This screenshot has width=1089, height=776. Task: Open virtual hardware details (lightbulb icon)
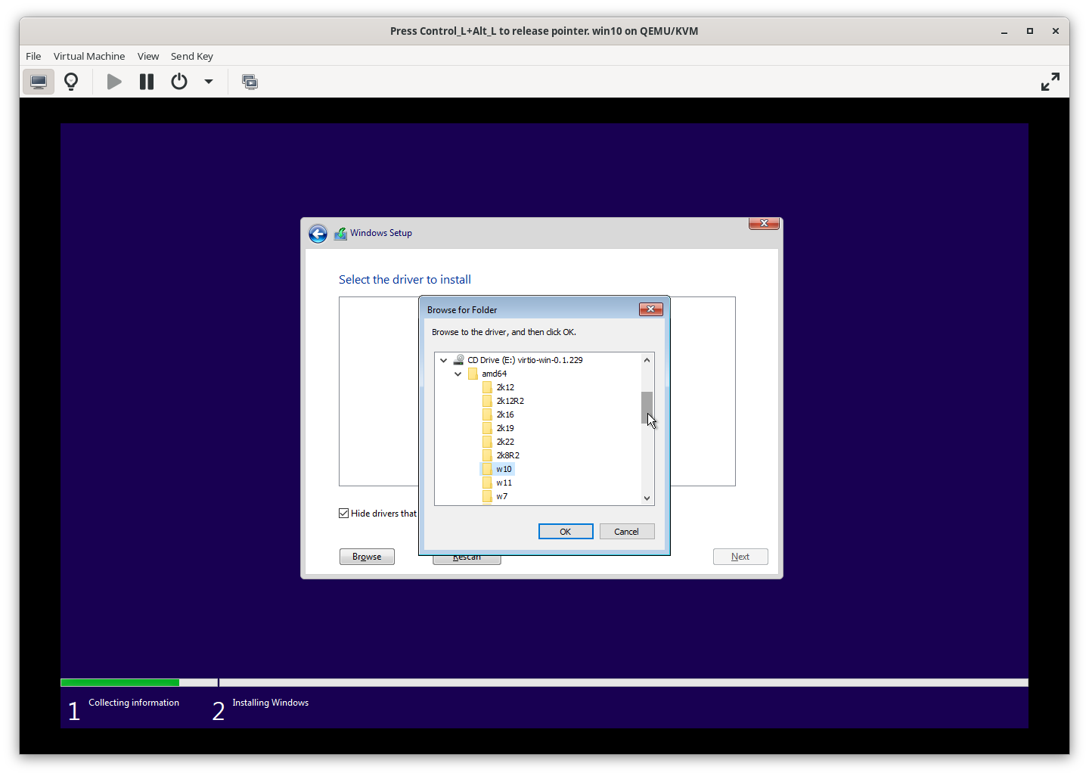(x=71, y=82)
